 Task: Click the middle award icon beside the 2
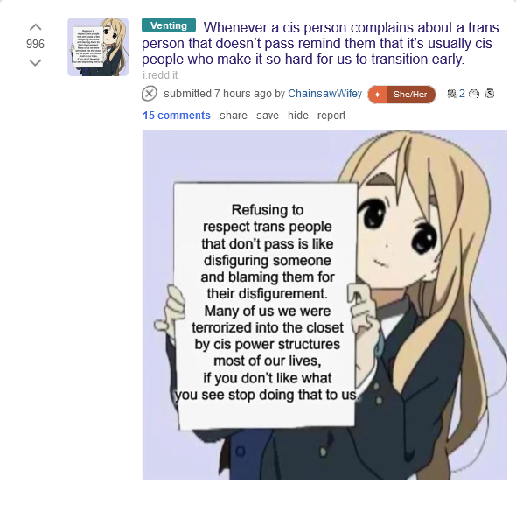[474, 94]
